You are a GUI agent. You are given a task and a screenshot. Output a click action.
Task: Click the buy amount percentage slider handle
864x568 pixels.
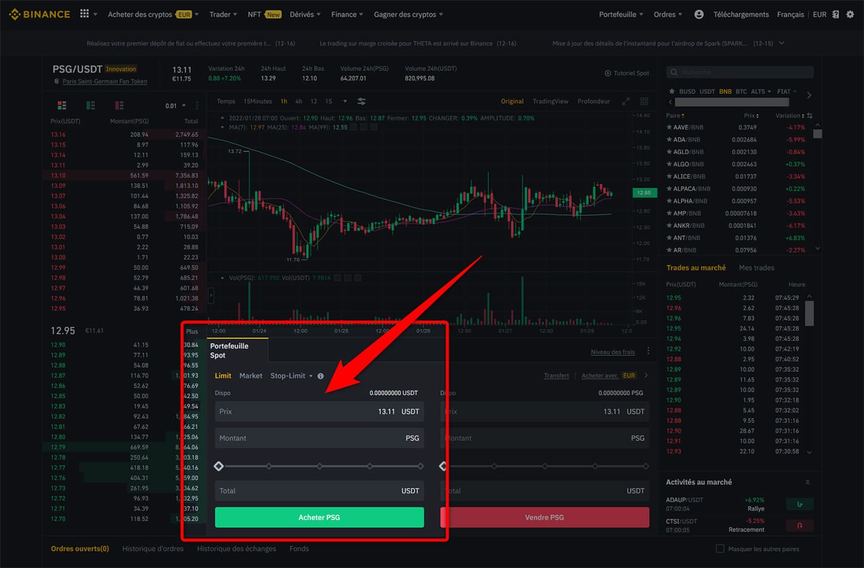point(218,466)
